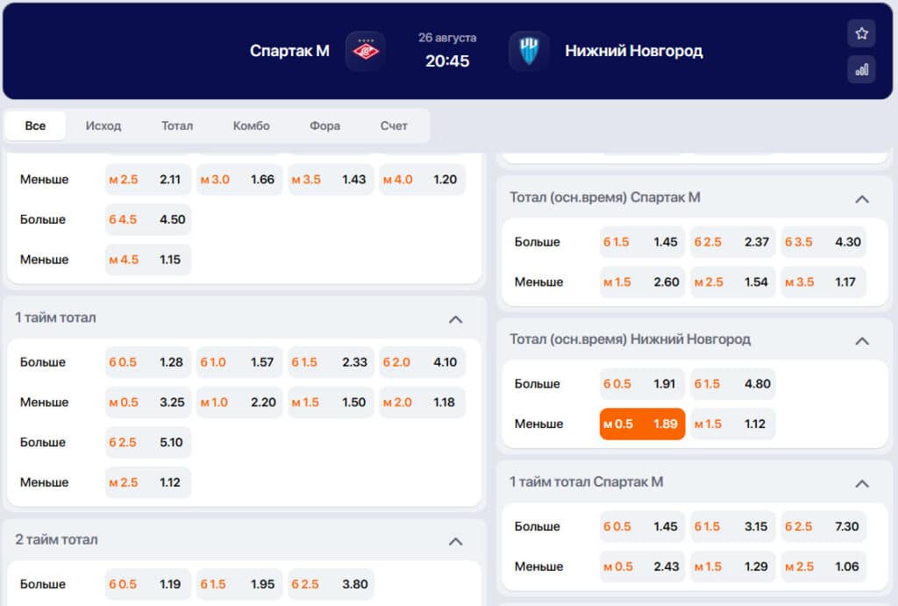This screenshot has width=898, height=606.
Task: Choose 2 тайм б 2.5 at 3.80
Action: pyautogui.click(x=331, y=584)
